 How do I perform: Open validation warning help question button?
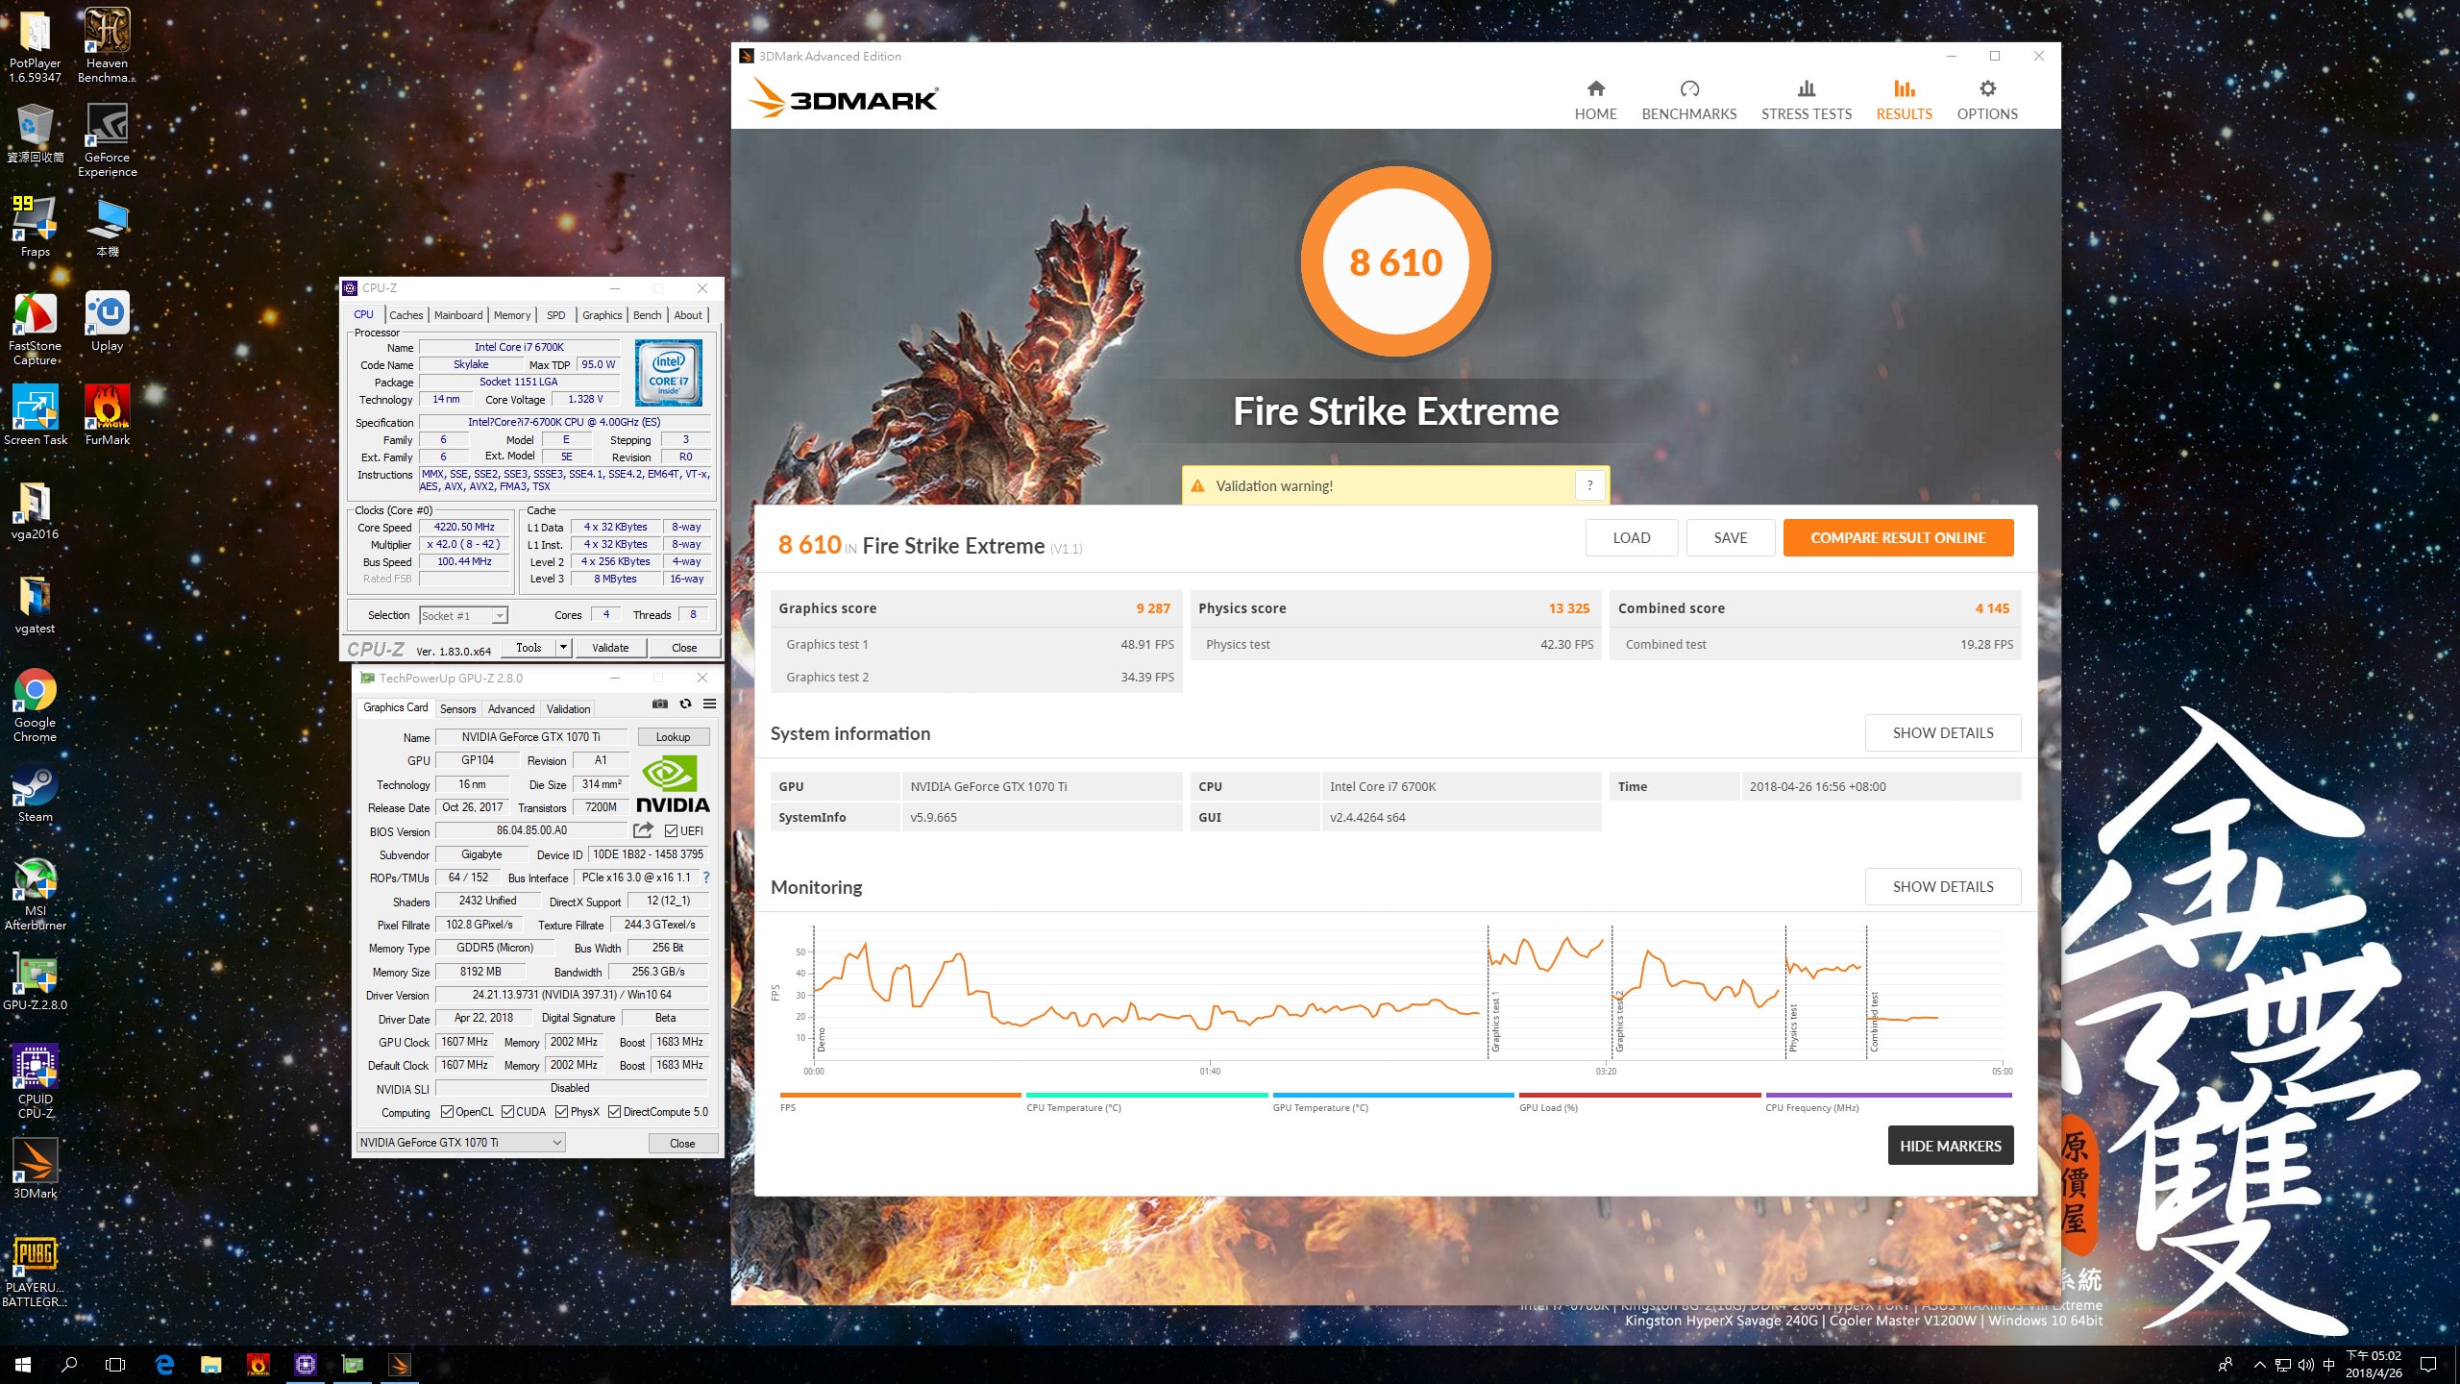[1589, 485]
